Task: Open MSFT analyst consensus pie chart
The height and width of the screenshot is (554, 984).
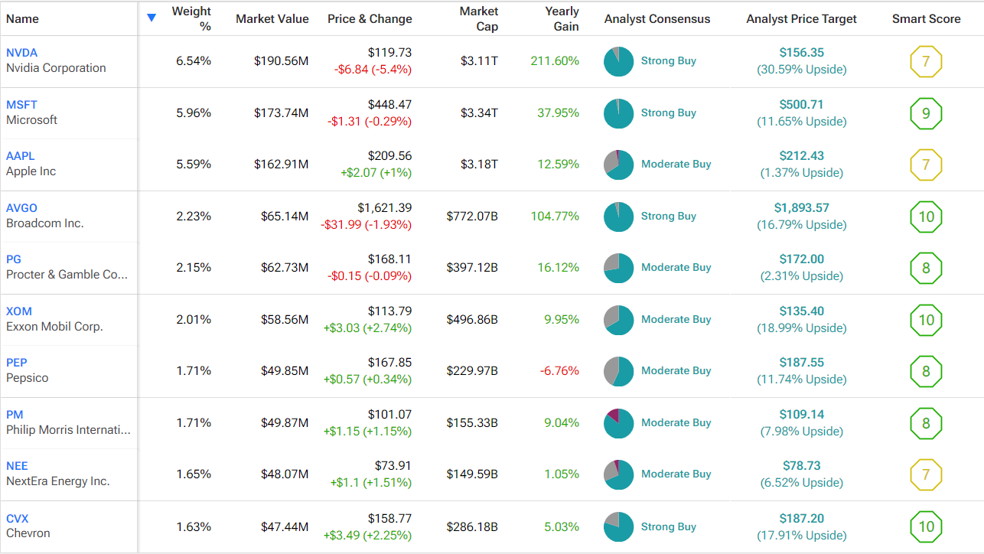Action: click(x=618, y=113)
